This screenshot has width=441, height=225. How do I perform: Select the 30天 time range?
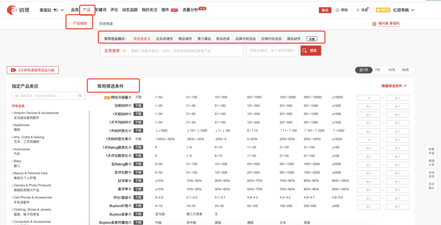(x=405, y=70)
